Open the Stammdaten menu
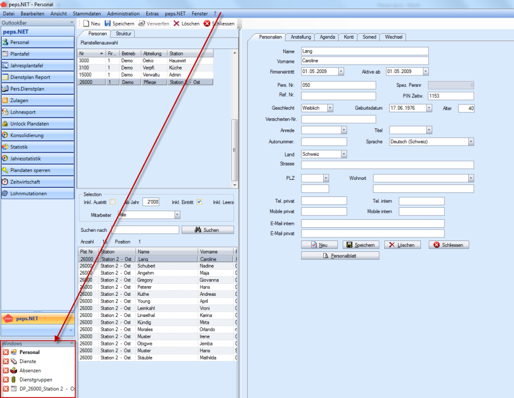Image resolution: width=514 pixels, height=398 pixels. pos(87,13)
